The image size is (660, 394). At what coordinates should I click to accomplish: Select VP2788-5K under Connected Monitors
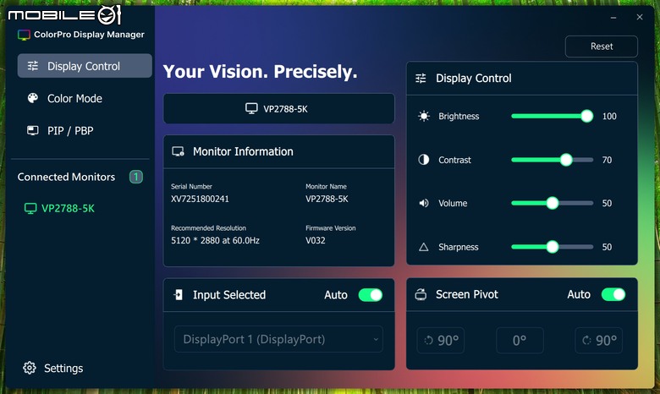[60, 208]
